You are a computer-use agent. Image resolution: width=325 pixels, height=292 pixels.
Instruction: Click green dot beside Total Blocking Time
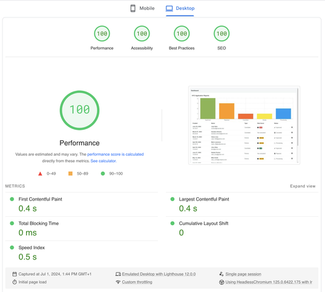pos(12,223)
